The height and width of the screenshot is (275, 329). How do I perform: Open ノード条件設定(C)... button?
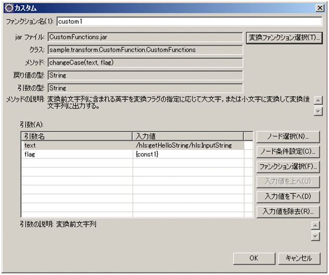(x=288, y=152)
